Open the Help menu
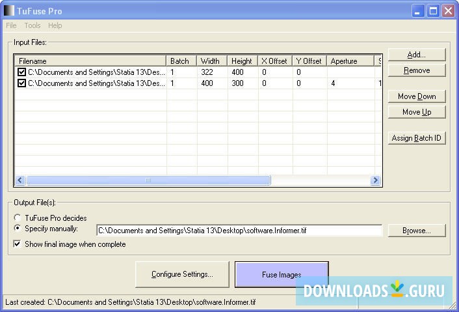 (55, 25)
